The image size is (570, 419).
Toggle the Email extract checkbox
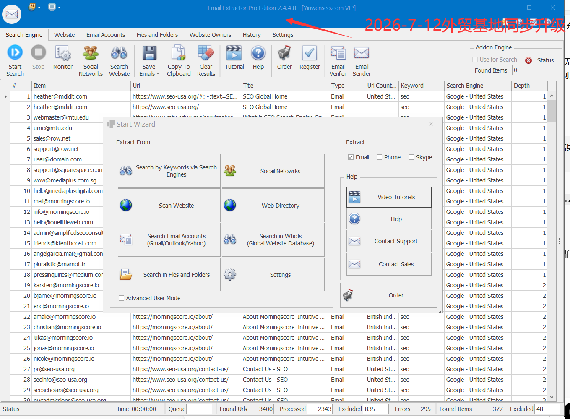point(351,157)
